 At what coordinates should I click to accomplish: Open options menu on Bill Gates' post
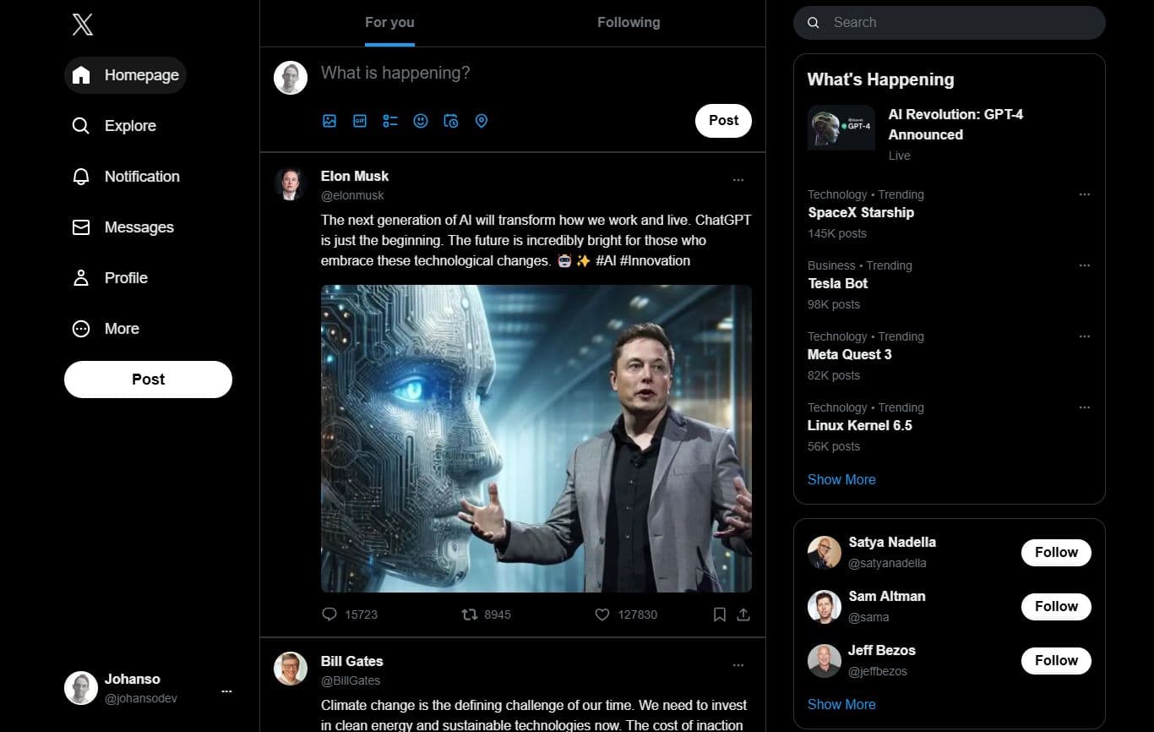(738, 665)
